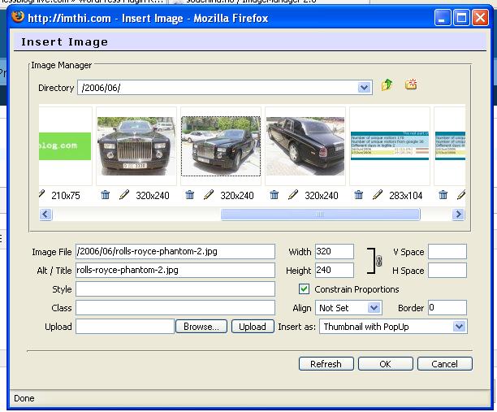Viewport: 497px width, 412px height.
Task: Open the Directory dropdown list
Action: pyautogui.click(x=364, y=88)
